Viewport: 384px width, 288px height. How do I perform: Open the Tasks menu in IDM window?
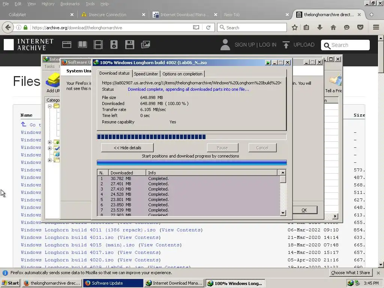pos(49,66)
